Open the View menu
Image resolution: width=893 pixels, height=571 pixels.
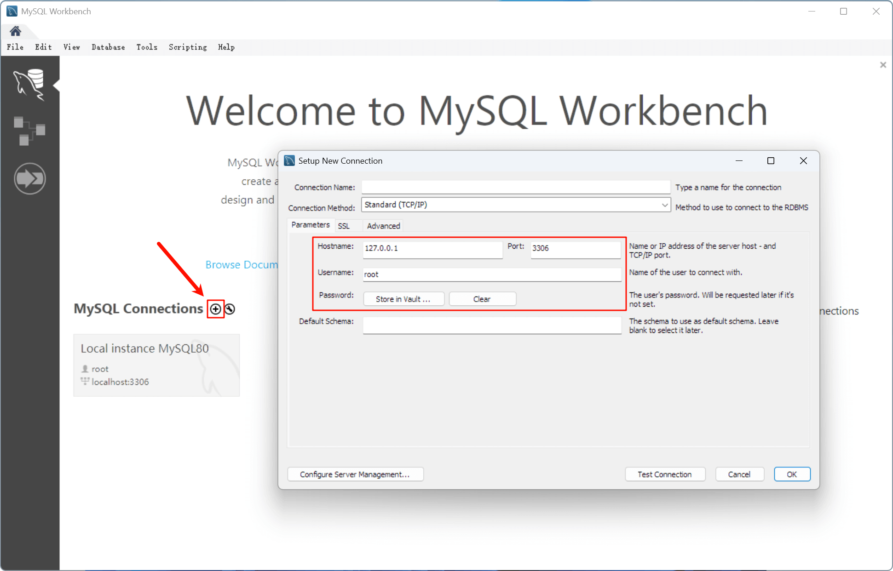(x=71, y=47)
